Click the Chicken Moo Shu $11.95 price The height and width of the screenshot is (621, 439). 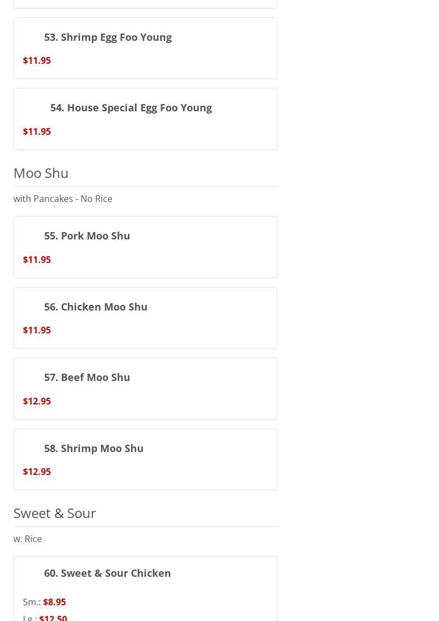37,330
